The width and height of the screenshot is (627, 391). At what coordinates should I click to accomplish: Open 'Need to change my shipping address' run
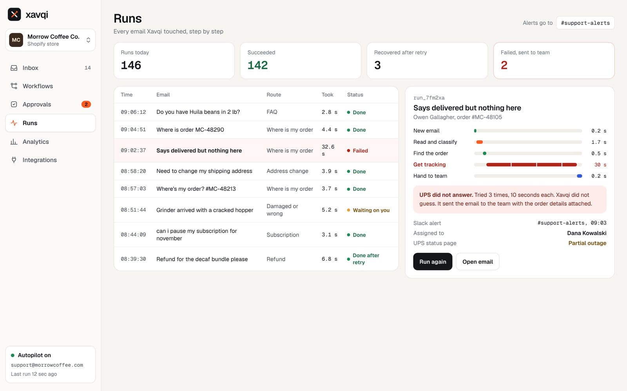(256, 171)
